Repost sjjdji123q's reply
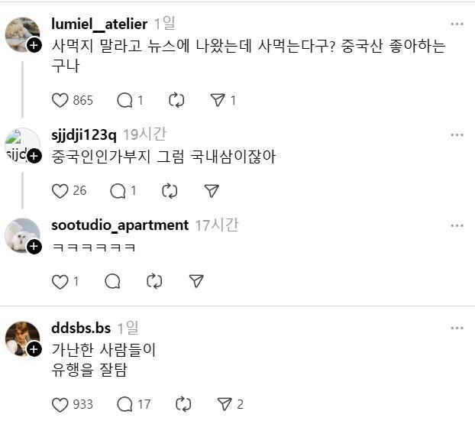475x424 pixels. point(170,191)
